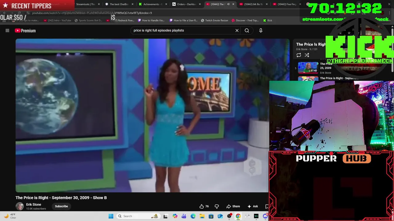Open How to File a User R... bookmark
394x221 pixels.
(184, 20)
